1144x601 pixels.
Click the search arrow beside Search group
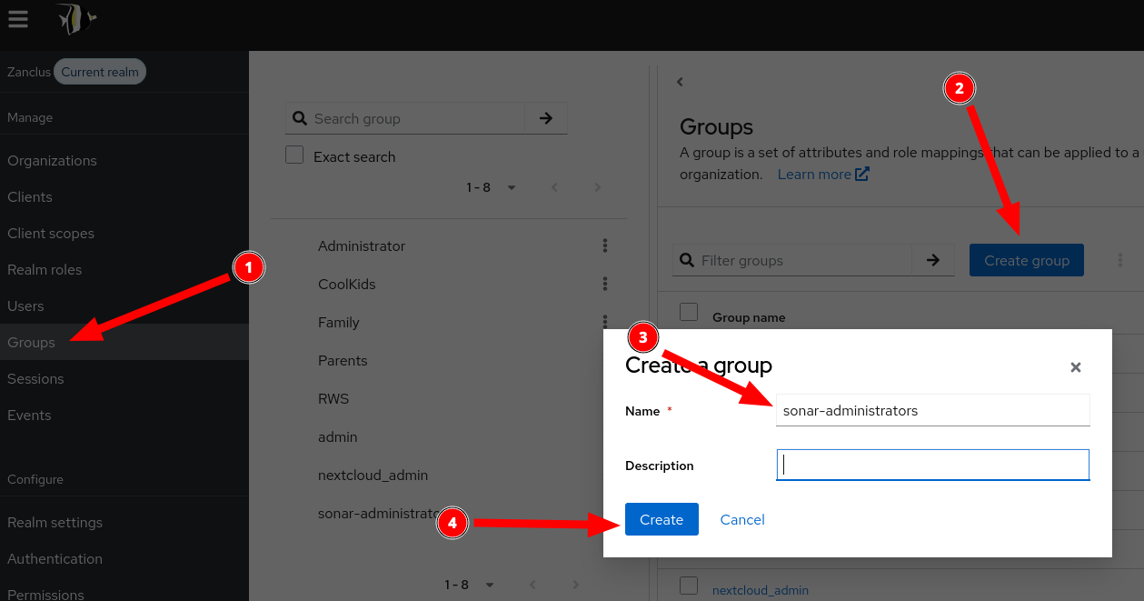tap(545, 118)
